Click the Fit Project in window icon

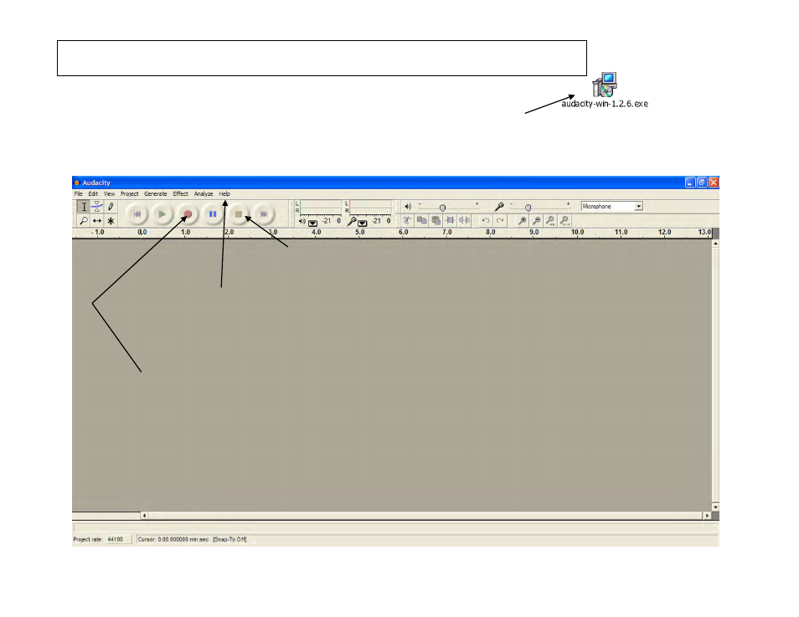click(x=564, y=221)
